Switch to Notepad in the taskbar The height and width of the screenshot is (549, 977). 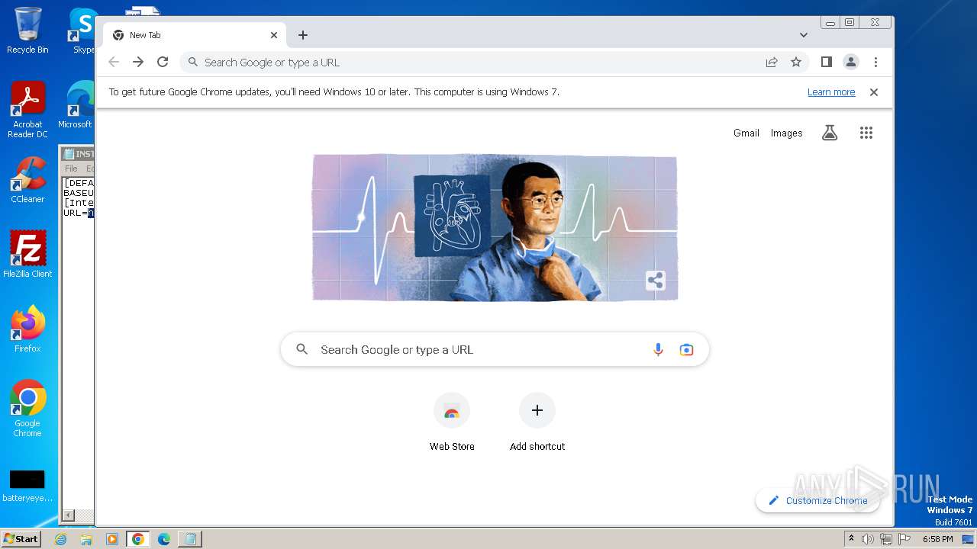tap(190, 539)
